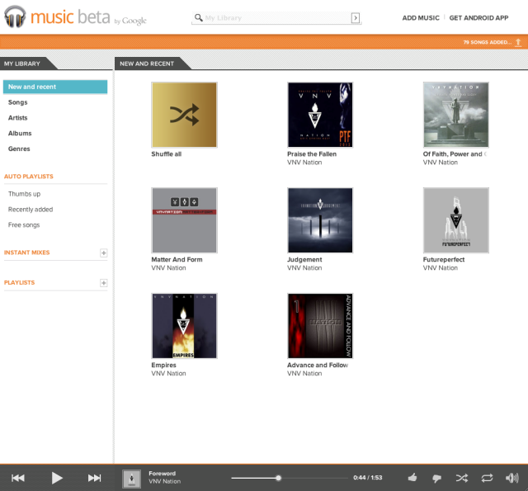528x491 pixels.
Task: Open Of Faith, Power and Glory album cover
Action: tap(456, 115)
